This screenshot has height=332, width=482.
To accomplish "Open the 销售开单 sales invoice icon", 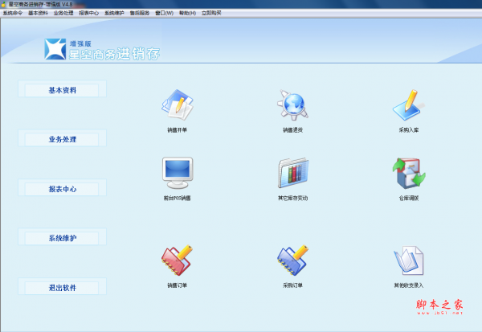I will coord(178,105).
